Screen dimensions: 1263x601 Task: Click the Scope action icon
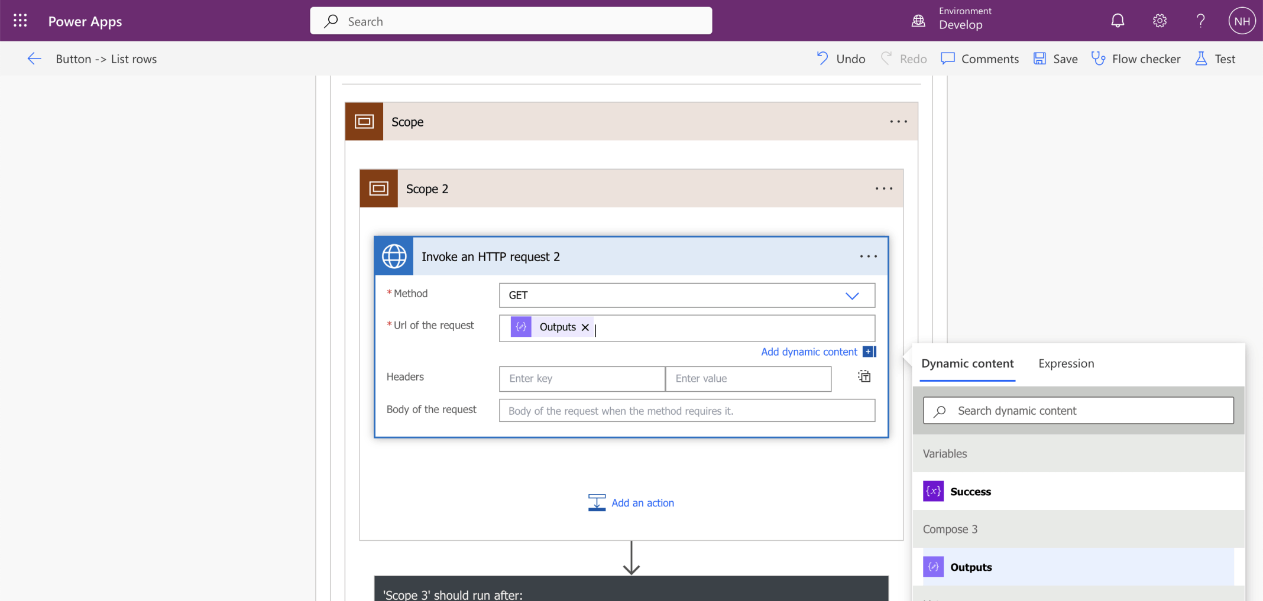[364, 121]
